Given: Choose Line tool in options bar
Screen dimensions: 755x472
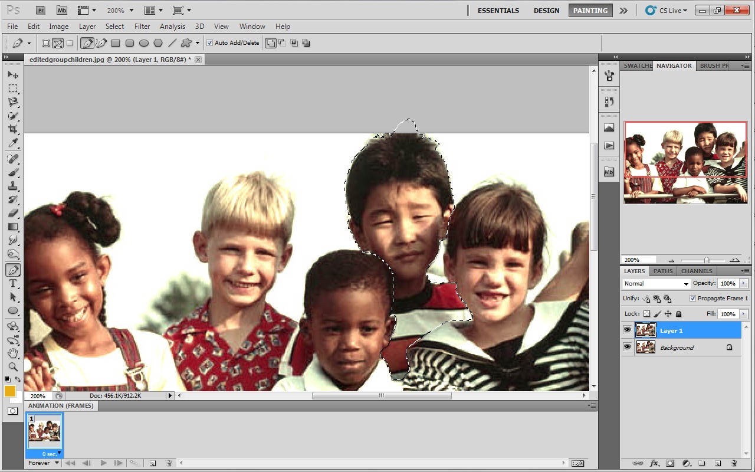Looking at the screenshot, I should (x=172, y=43).
